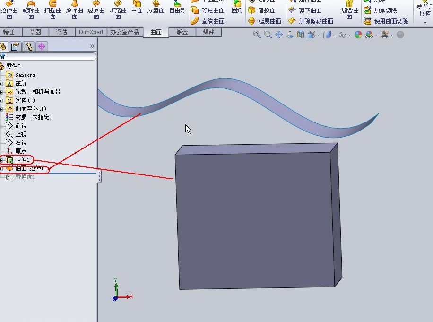Click the Zoom to Area icon

point(268,35)
